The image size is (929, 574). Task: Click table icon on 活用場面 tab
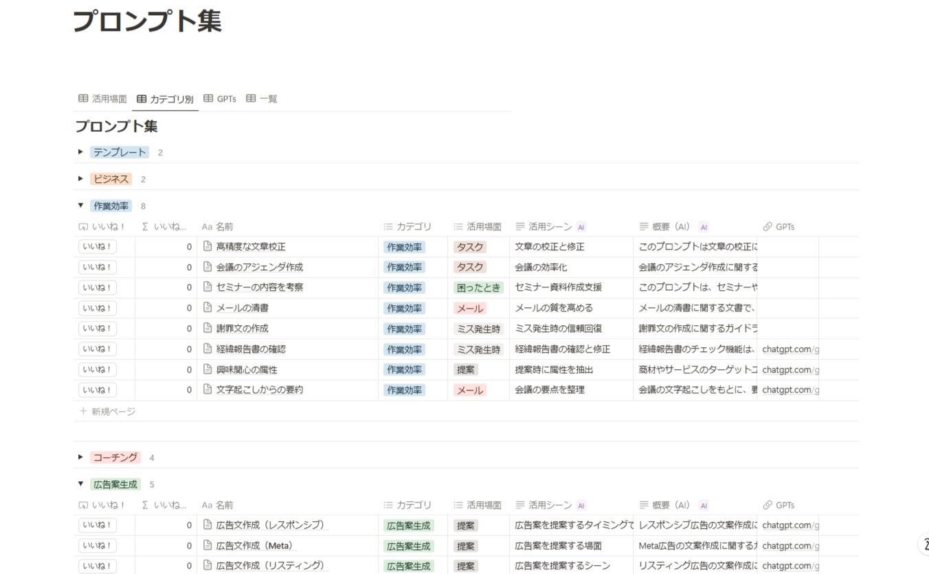83,98
